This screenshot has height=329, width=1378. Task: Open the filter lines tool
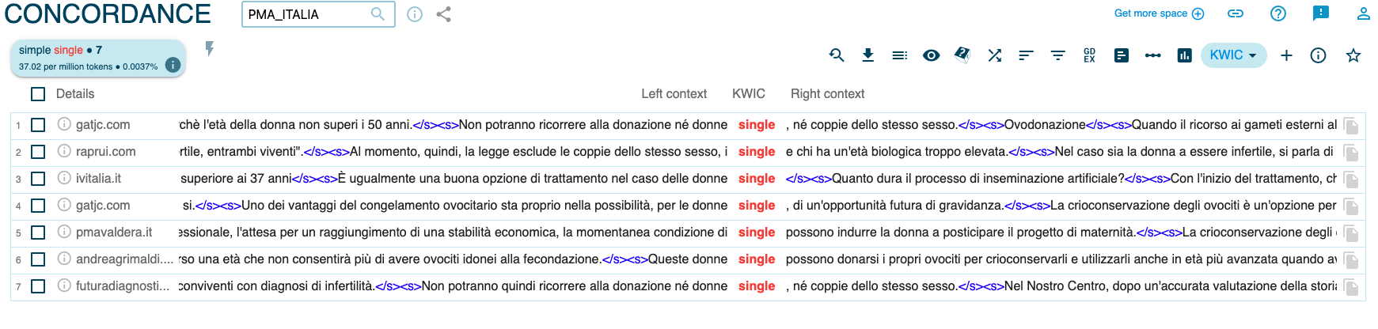click(1057, 55)
